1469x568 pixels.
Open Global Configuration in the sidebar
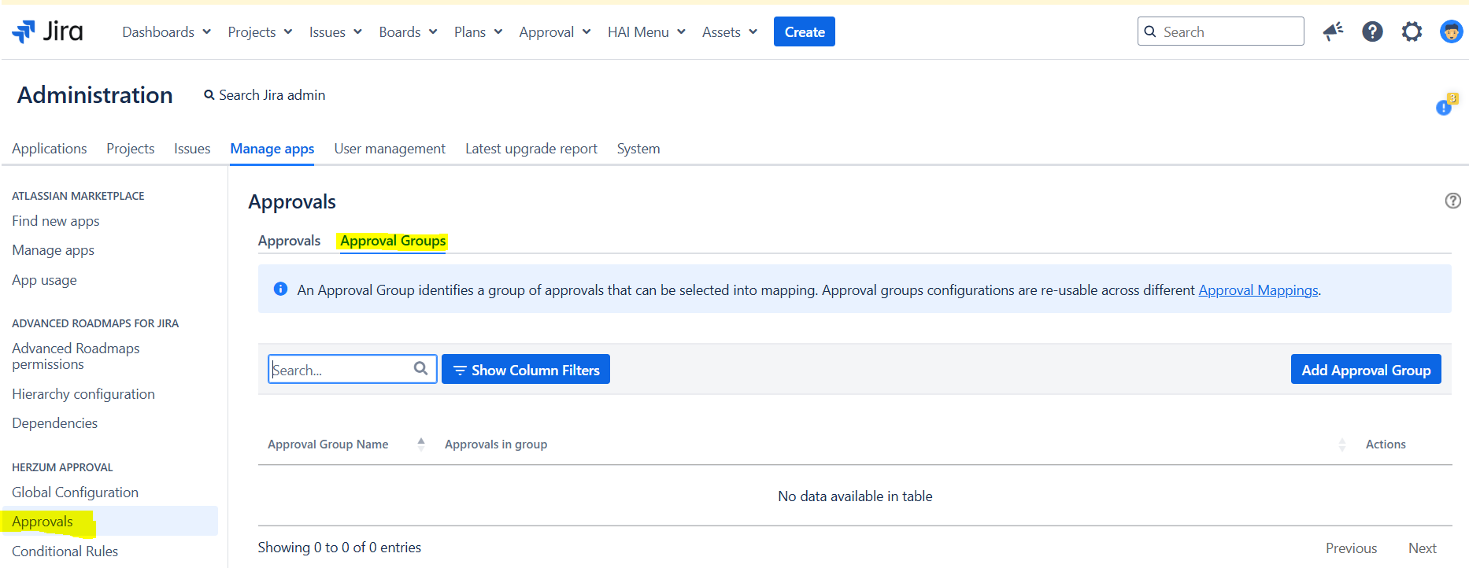coord(76,492)
